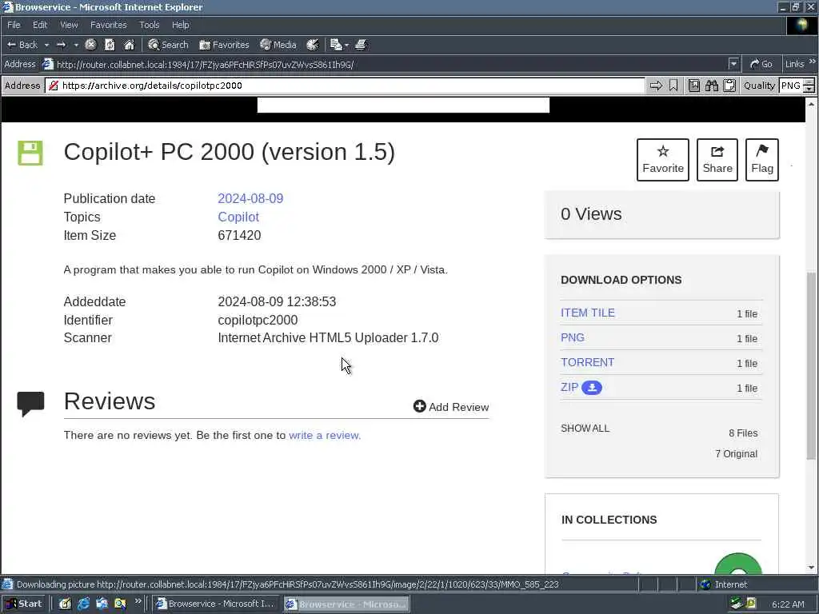Open the Mail icon's dropdown arrow
Viewport: 819px width, 614px height.
point(346,46)
